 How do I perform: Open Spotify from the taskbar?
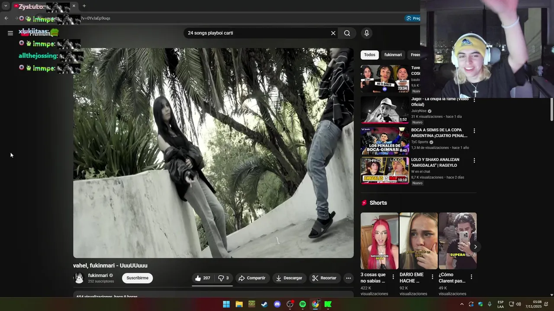pyautogui.click(x=303, y=304)
